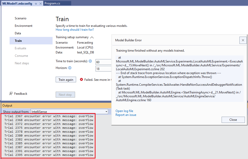
Task: Click the 'Trial 2380' output line
Action: tap(49, 136)
